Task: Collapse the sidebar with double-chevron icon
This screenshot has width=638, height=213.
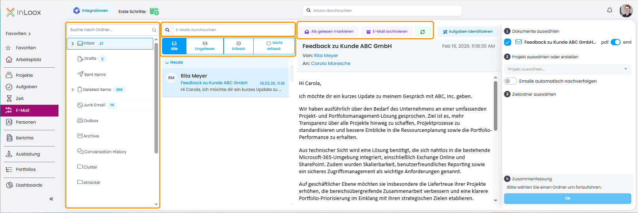Action: (x=51, y=199)
